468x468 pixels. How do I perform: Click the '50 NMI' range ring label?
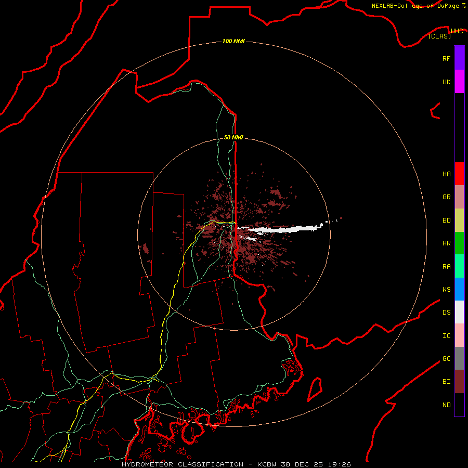pyautogui.click(x=233, y=137)
